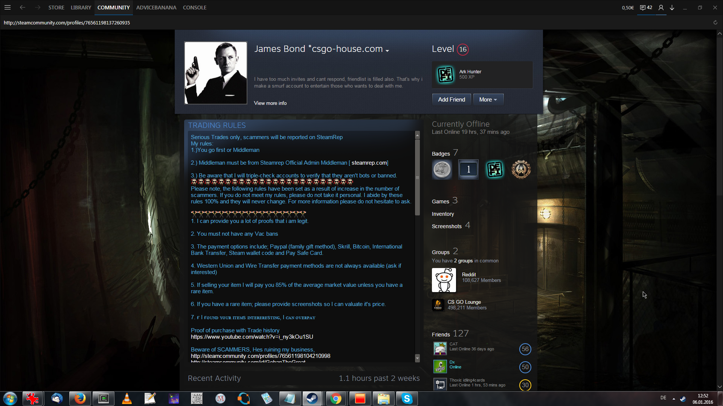This screenshot has width=723, height=406.
Task: Open the downloads arrow icon
Action: pyautogui.click(x=672, y=8)
